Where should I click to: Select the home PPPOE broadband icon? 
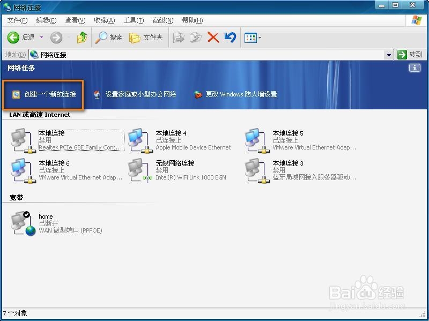(24, 223)
